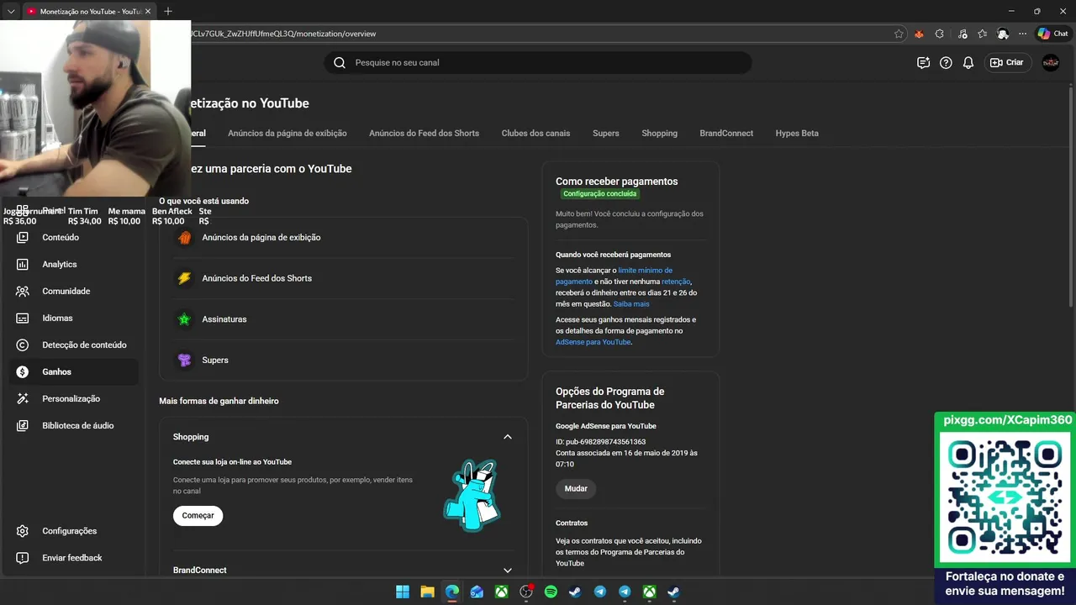Open the AdSense para YouTube link
Screen dimensions: 1076x605
(593, 342)
